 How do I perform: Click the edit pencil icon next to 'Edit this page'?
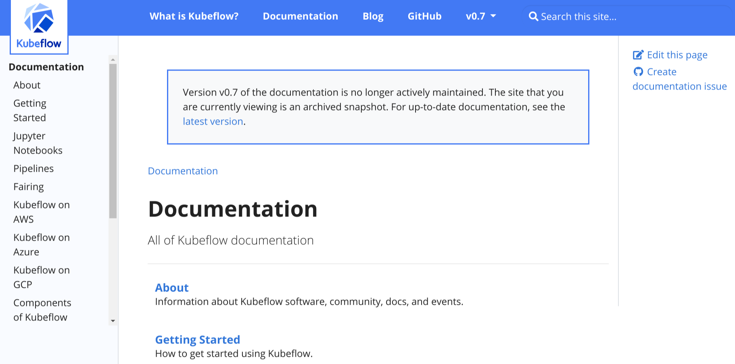click(639, 54)
